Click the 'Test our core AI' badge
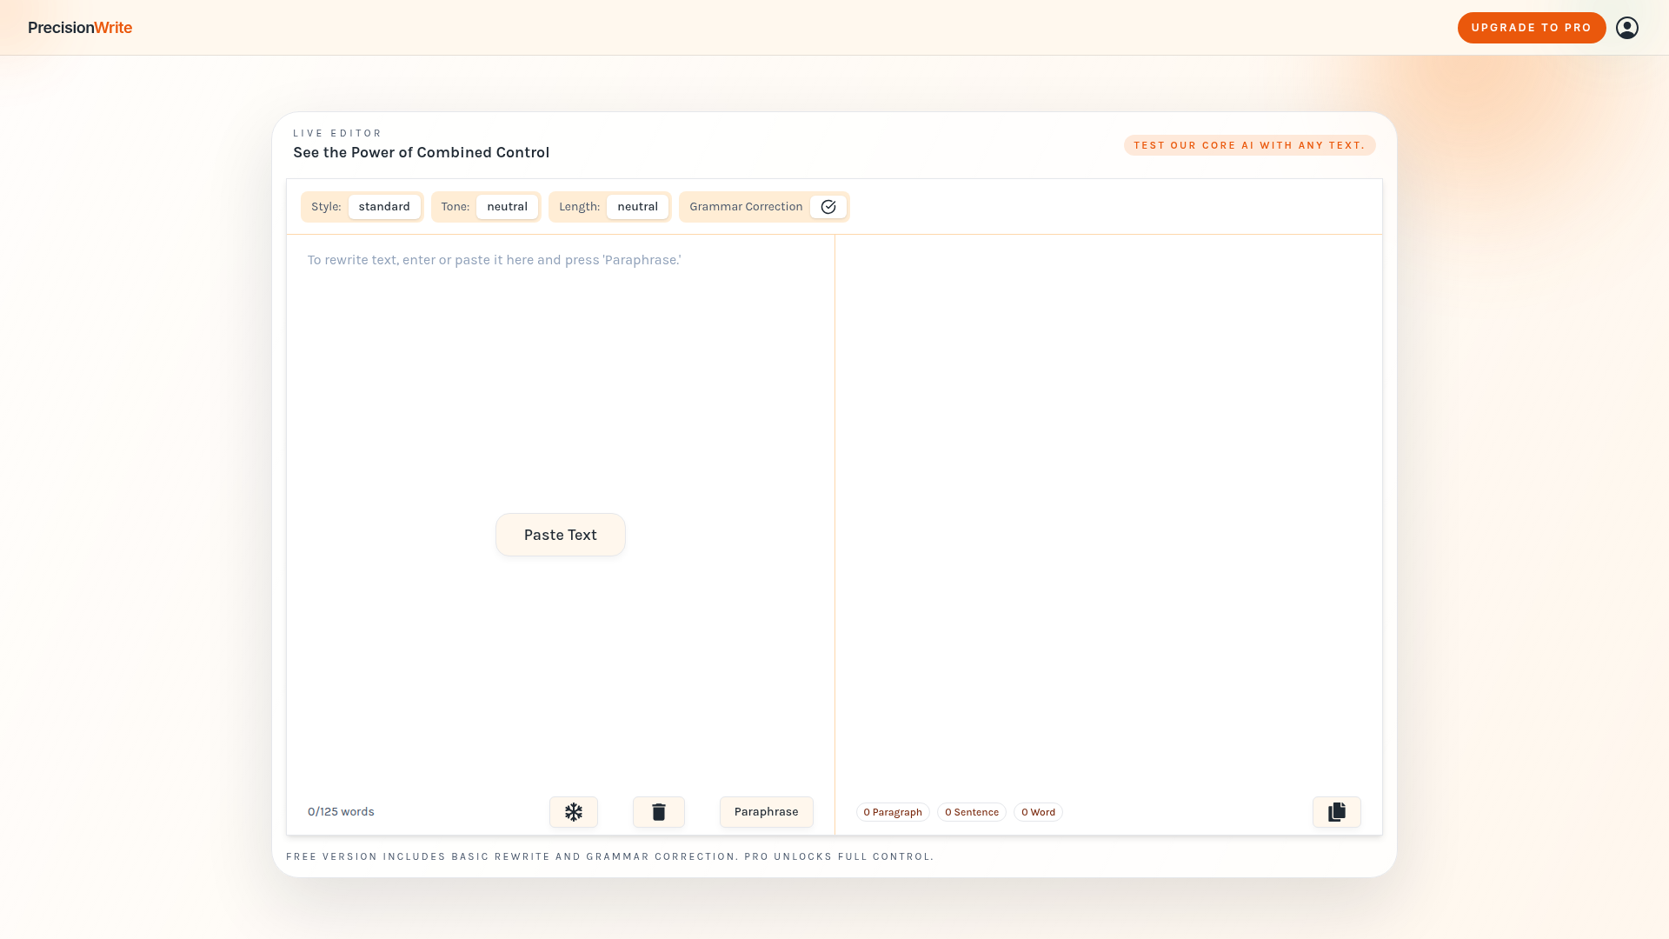This screenshot has height=939, width=1669. coord(1249,145)
